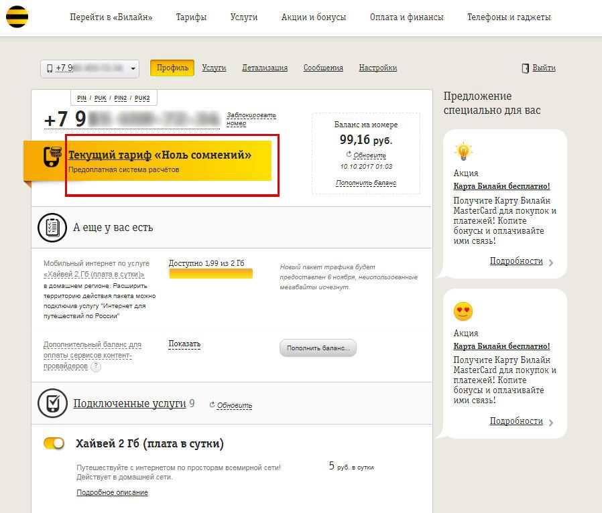Open Подробное описание for Хайвей service
This screenshot has width=602, height=513.
click(x=112, y=492)
